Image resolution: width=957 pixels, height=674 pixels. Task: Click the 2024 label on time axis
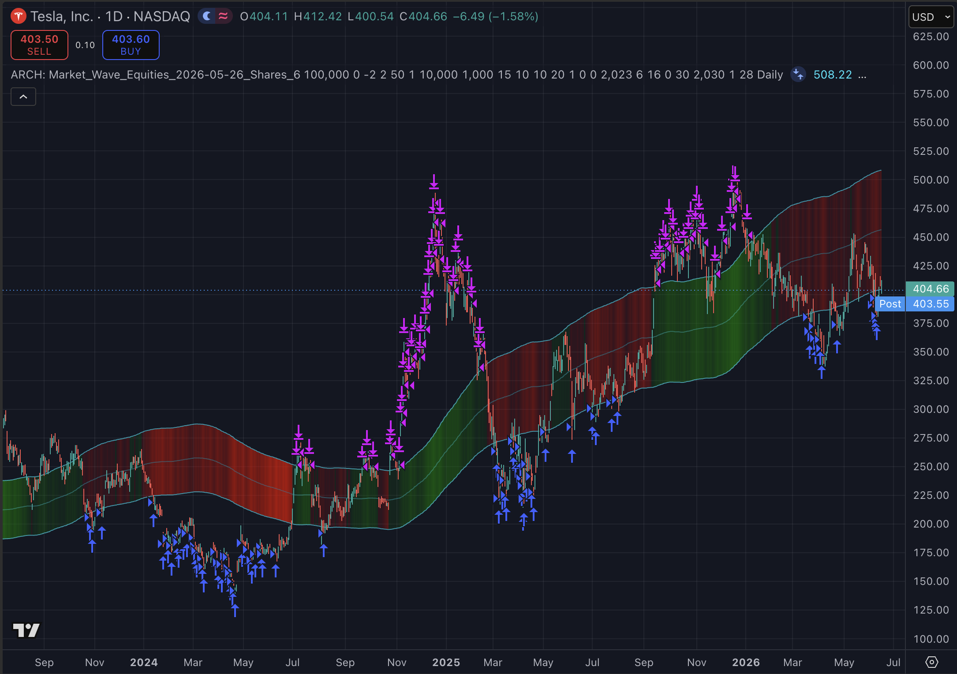click(144, 663)
